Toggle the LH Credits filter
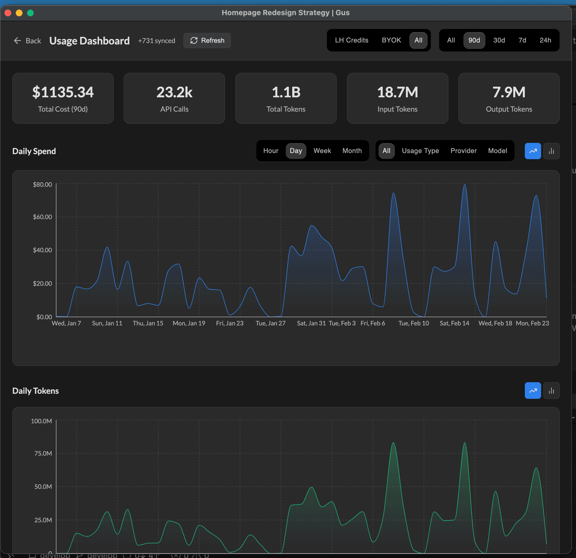 [352, 40]
